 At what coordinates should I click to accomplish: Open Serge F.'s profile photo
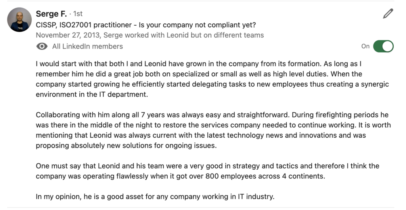[19, 20]
